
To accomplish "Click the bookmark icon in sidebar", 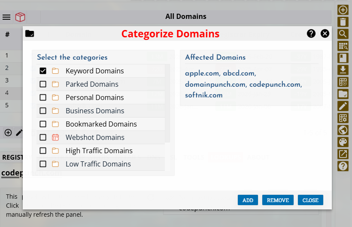I will (x=343, y=58).
